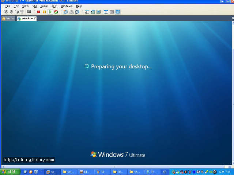Image resolution: width=234 pixels, height=175 pixels.
Task: Click the third gray toolbar icon
Action: 17,12
